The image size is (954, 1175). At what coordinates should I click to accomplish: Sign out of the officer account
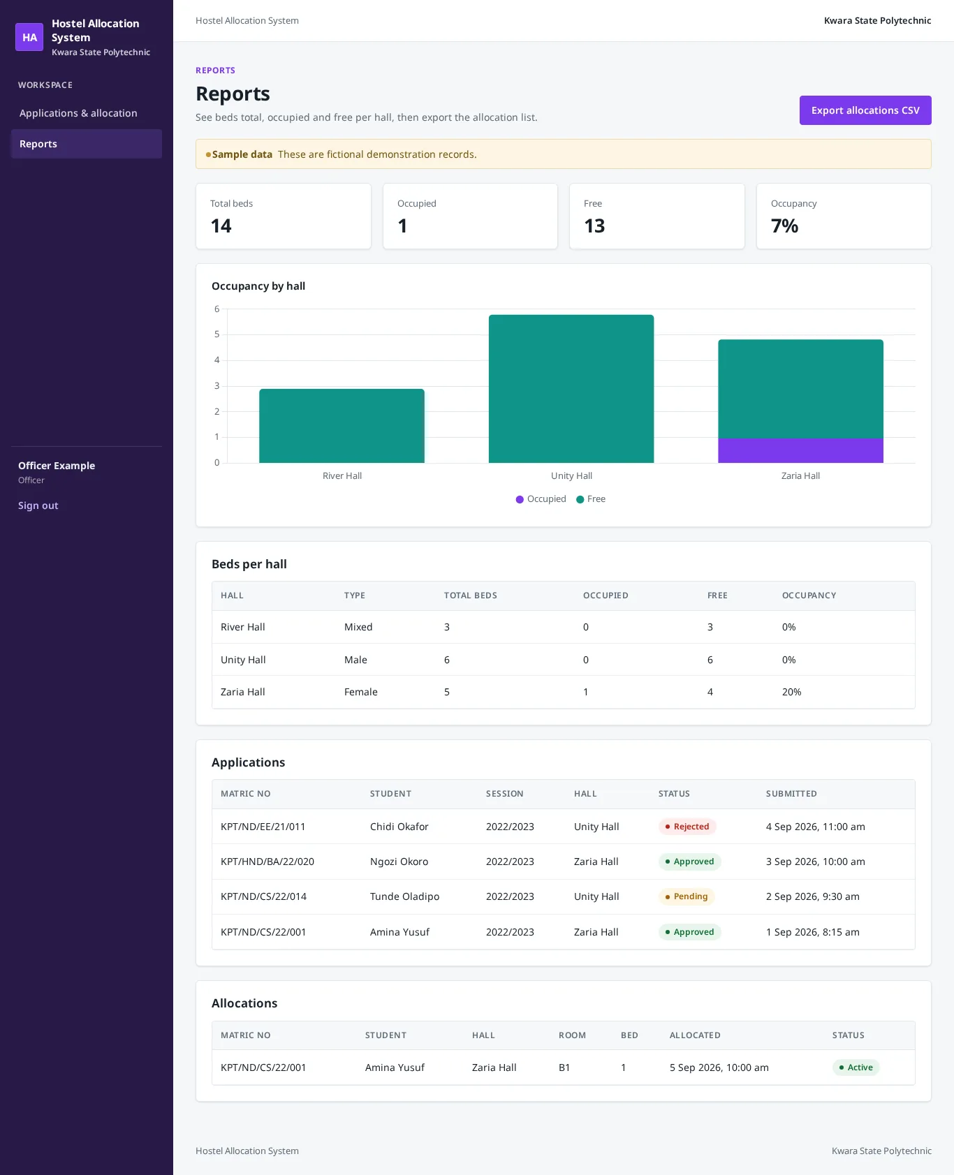point(38,505)
